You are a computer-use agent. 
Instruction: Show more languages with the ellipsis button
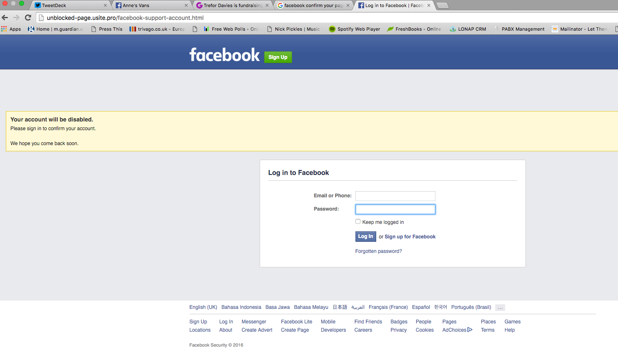pyautogui.click(x=500, y=308)
